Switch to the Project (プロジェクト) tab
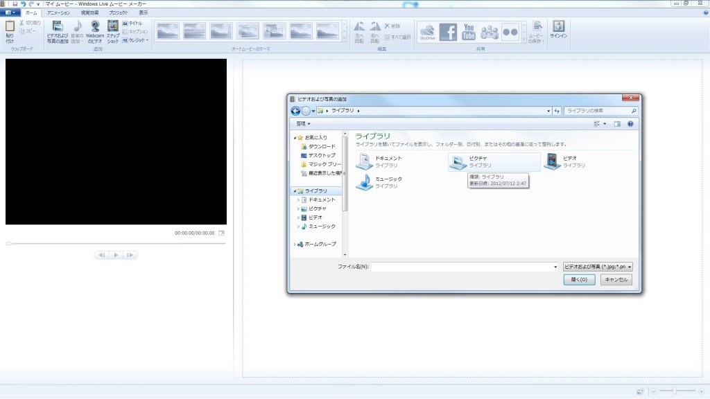The image size is (710, 399). (118, 12)
